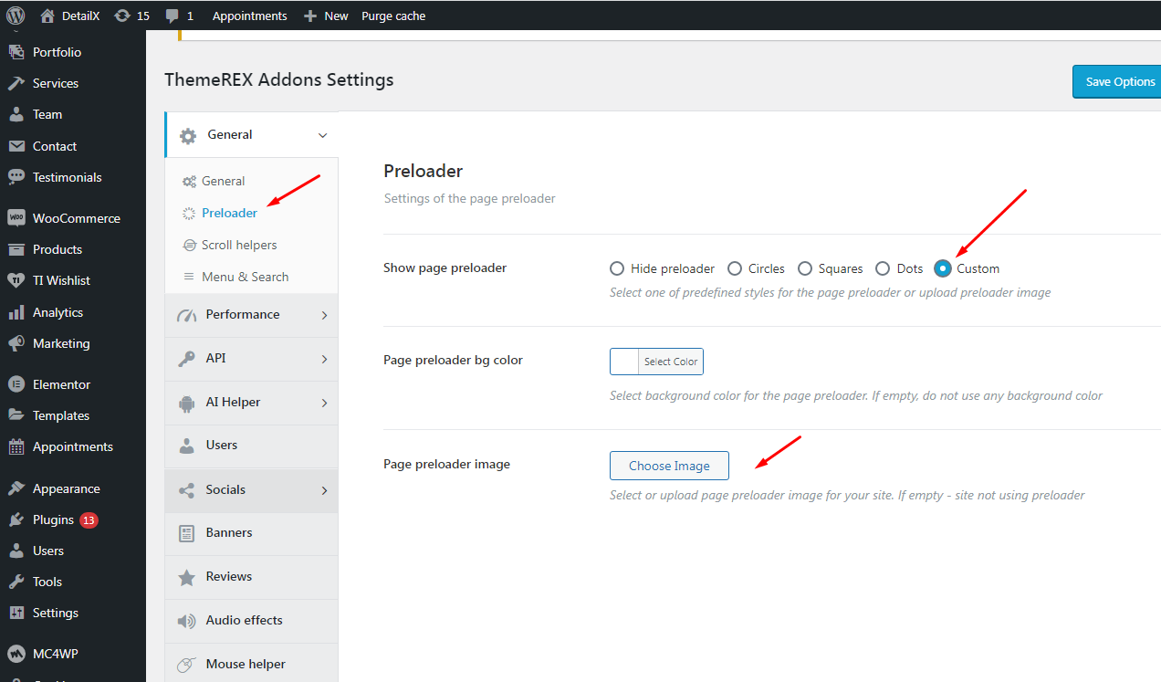Click the Products box icon
This screenshot has height=682, width=1161.
[16, 249]
